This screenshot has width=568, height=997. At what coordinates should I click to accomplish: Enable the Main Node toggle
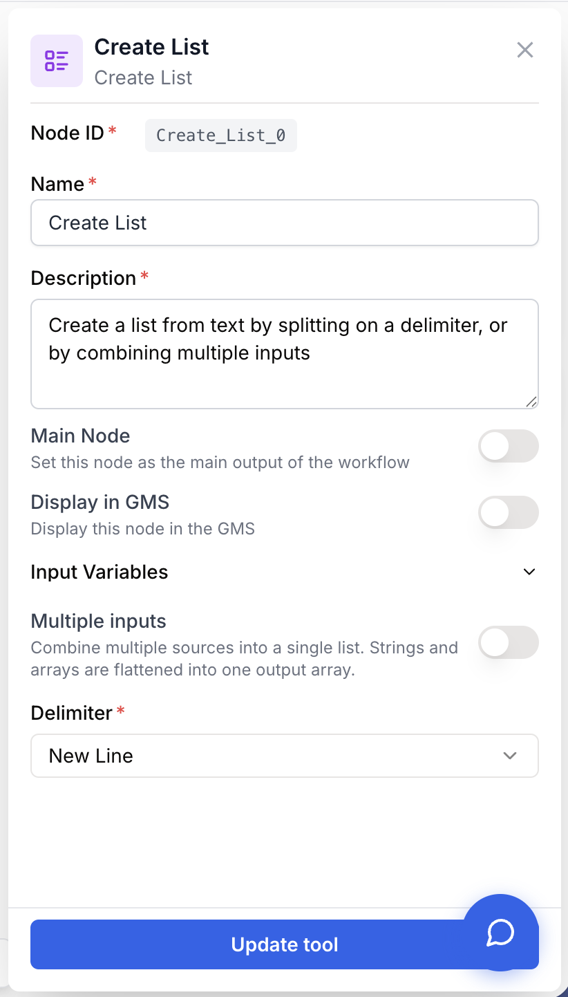click(x=509, y=446)
